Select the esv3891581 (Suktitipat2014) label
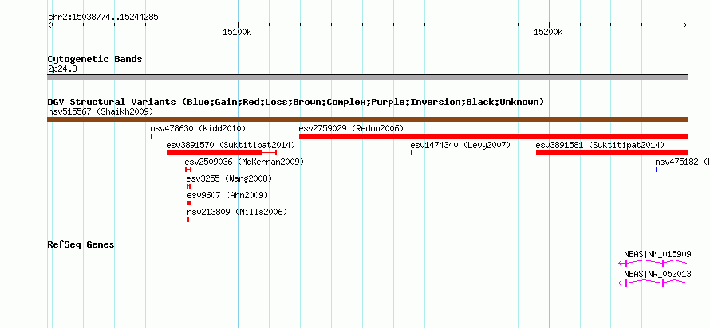 point(600,145)
